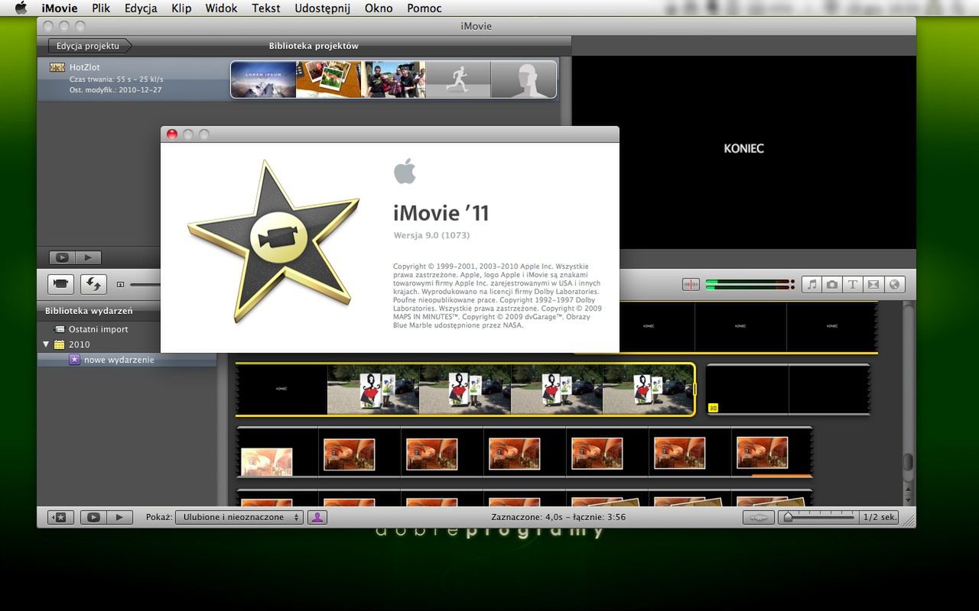979x611 pixels.
Task: Collapse the 2010 events group
Action: tap(46, 344)
